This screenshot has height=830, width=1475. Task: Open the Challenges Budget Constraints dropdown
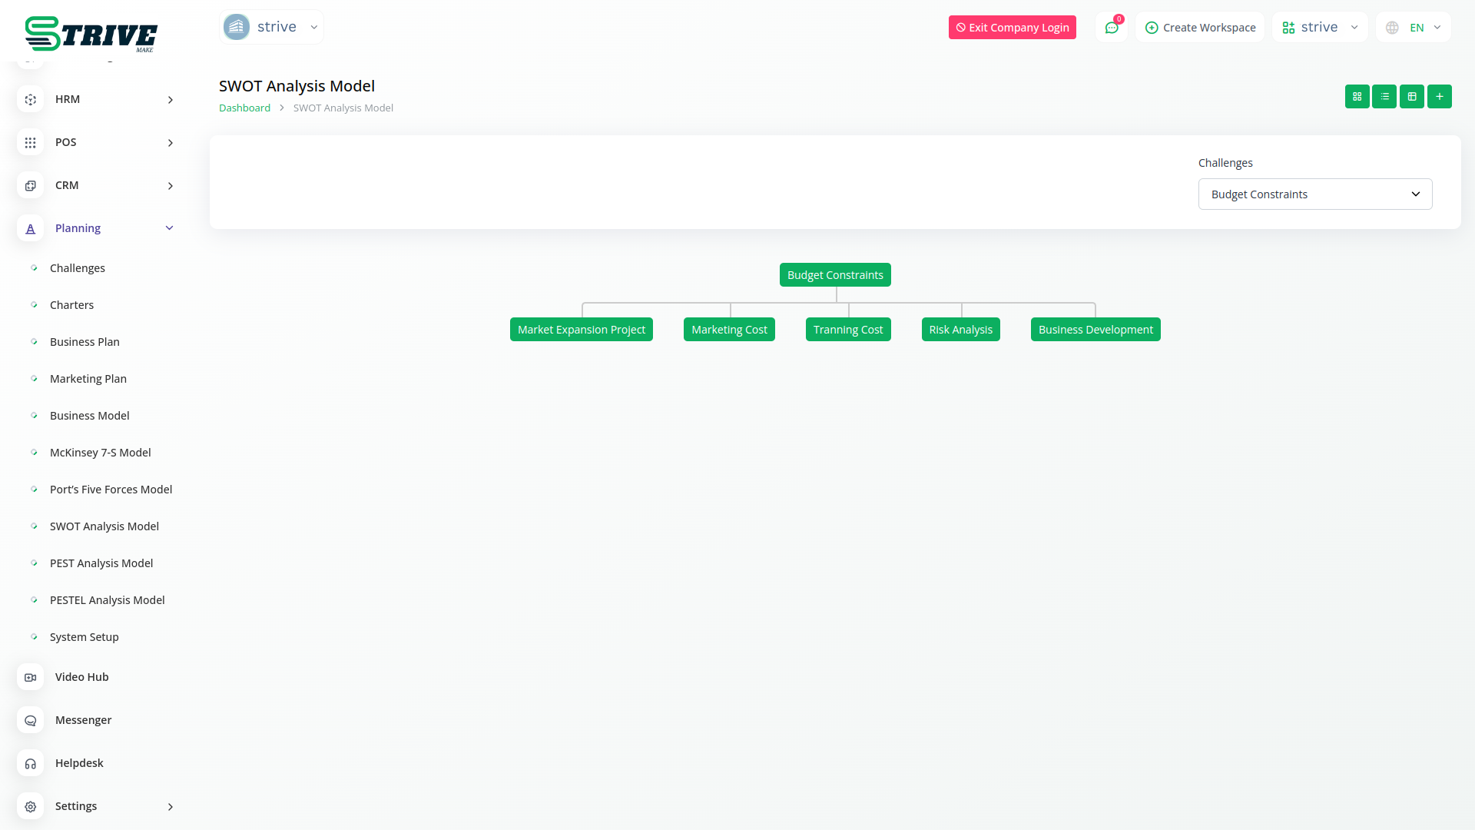coord(1314,194)
